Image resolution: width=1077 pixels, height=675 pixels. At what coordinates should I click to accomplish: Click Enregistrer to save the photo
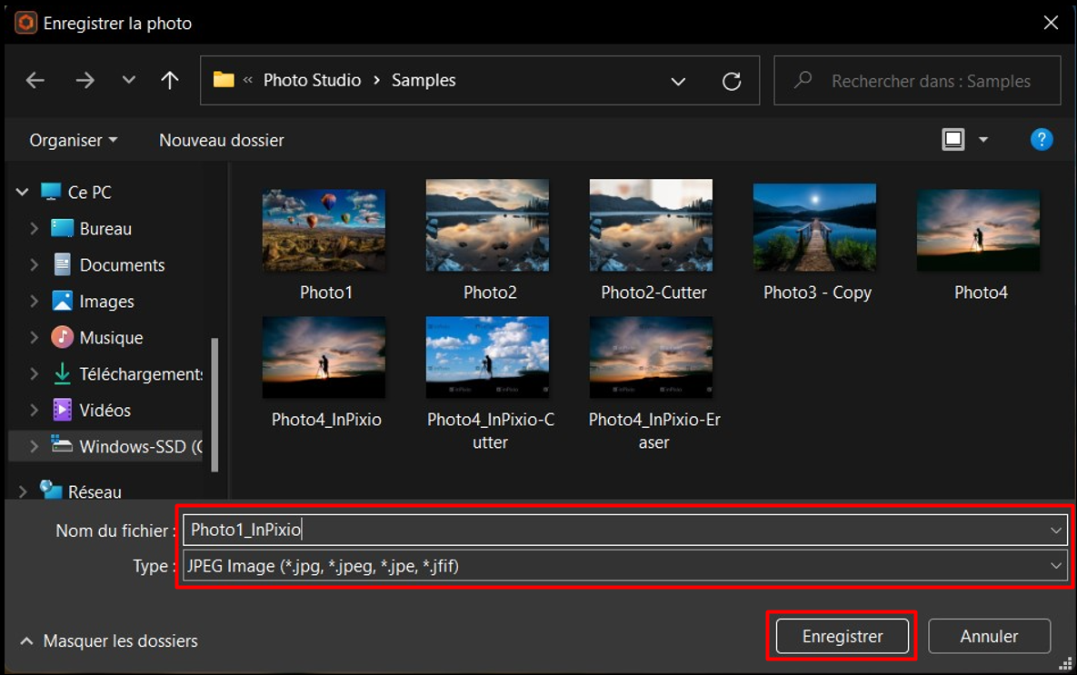pos(843,637)
